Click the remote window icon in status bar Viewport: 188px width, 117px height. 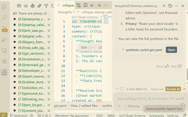tap(3, 115)
